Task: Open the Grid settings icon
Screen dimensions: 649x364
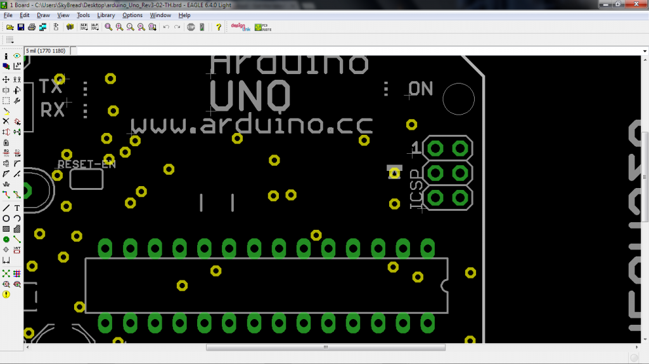Action: (10, 40)
